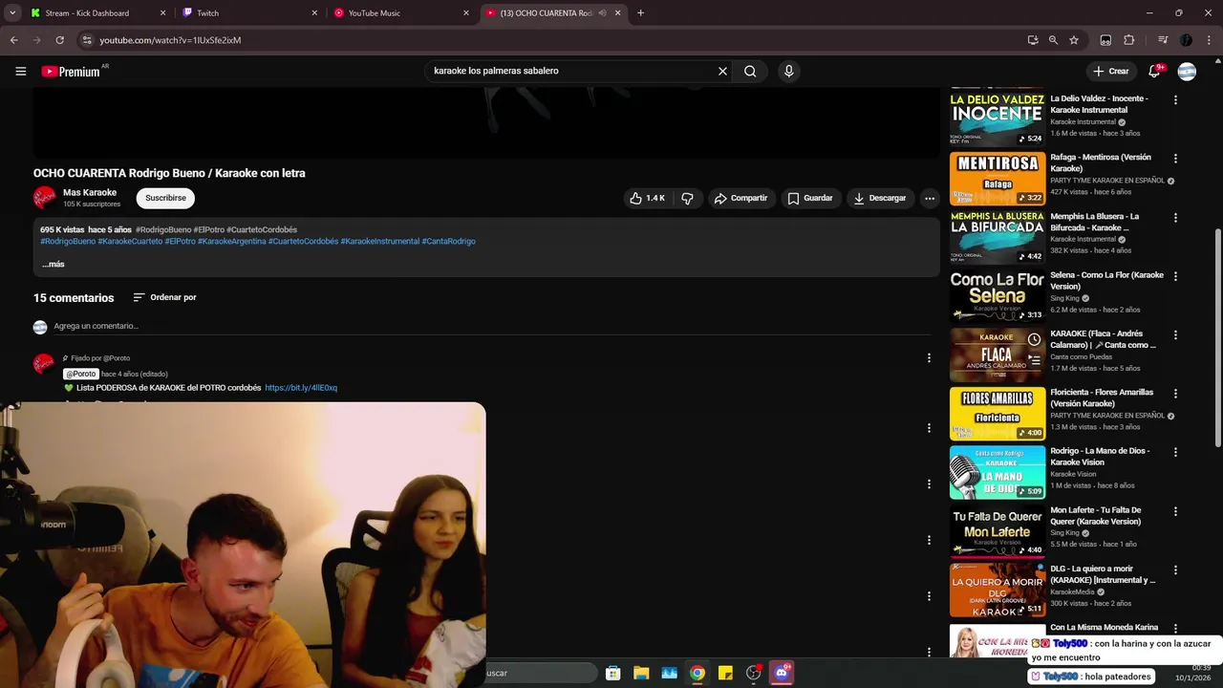Bookmark this page with the star

(1074, 40)
